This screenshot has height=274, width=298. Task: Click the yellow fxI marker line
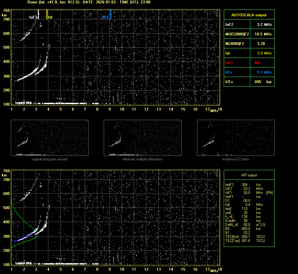point(47,14)
